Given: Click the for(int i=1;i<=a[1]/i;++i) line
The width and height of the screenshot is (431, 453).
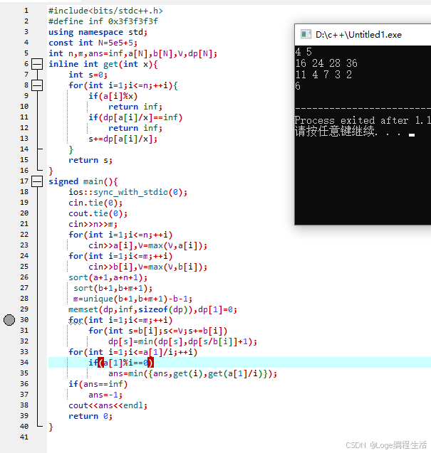Looking at the screenshot, I should (133, 352).
